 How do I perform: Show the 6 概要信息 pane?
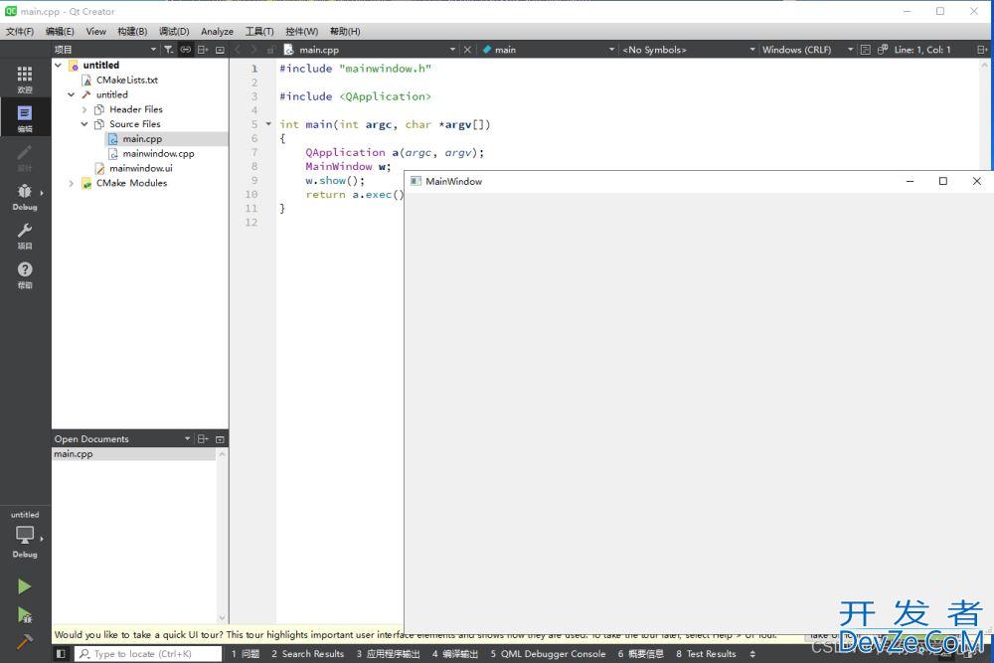(x=641, y=653)
